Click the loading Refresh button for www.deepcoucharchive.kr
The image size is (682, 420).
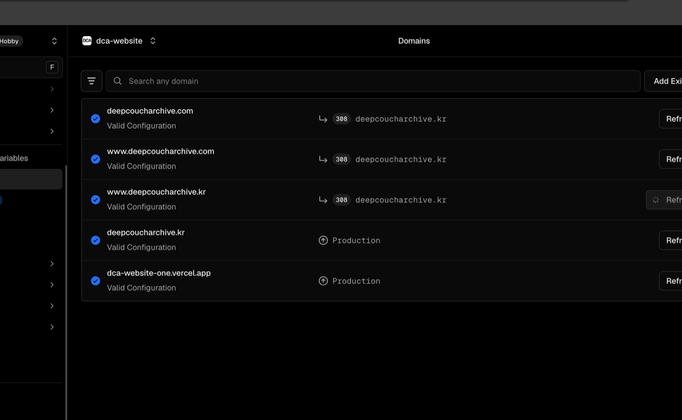pyautogui.click(x=664, y=199)
